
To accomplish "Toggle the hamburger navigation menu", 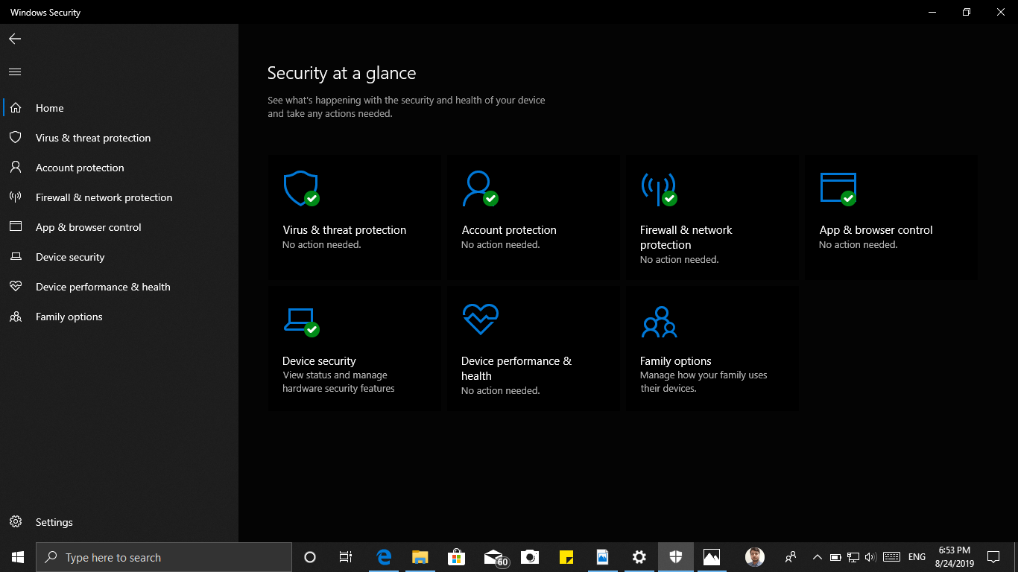I will pos(15,72).
